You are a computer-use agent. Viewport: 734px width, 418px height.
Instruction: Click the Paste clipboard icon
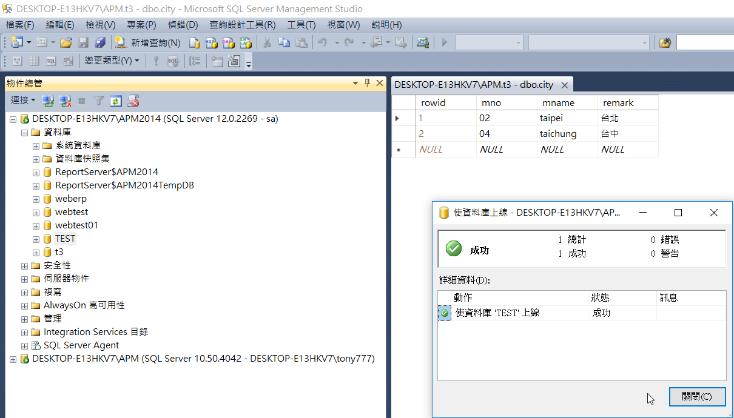tap(301, 42)
